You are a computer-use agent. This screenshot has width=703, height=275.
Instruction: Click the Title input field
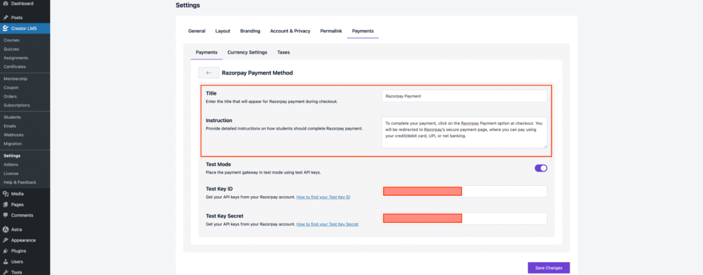click(464, 96)
